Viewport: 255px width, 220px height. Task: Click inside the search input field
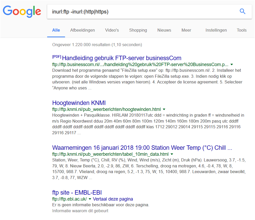(130, 11)
